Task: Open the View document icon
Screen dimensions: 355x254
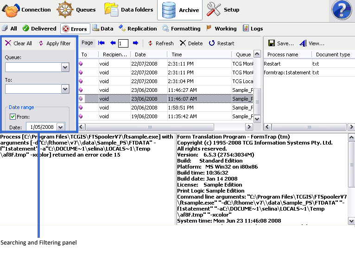Action: [303, 43]
